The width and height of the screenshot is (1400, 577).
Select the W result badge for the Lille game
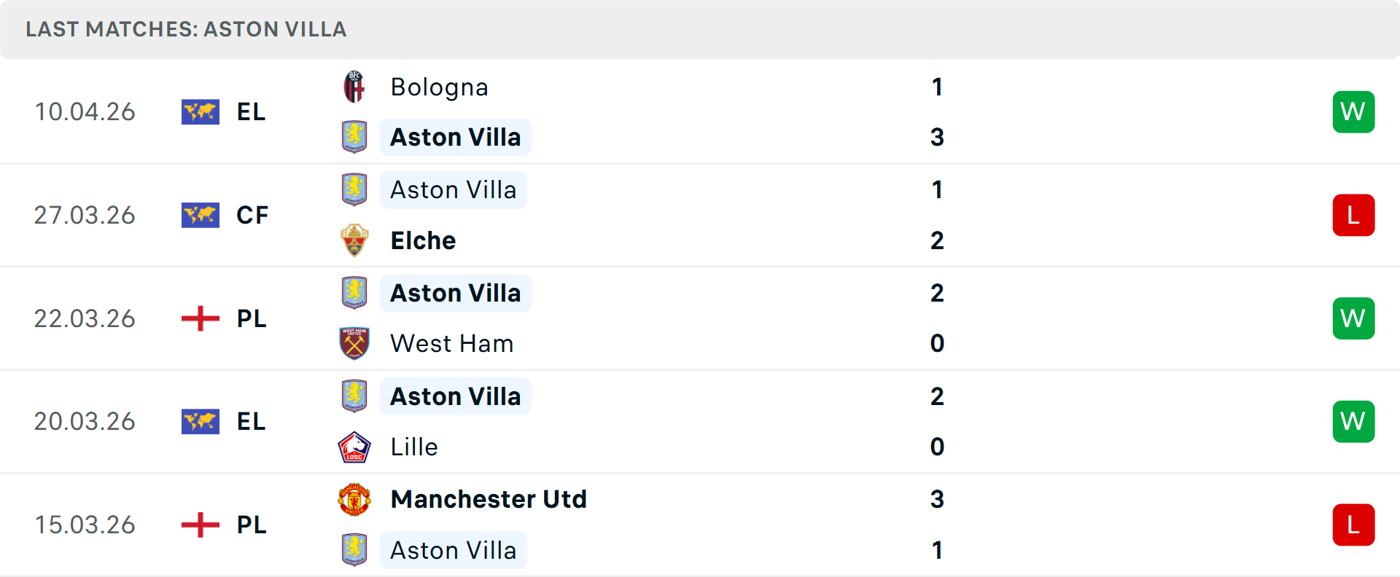click(x=1354, y=421)
